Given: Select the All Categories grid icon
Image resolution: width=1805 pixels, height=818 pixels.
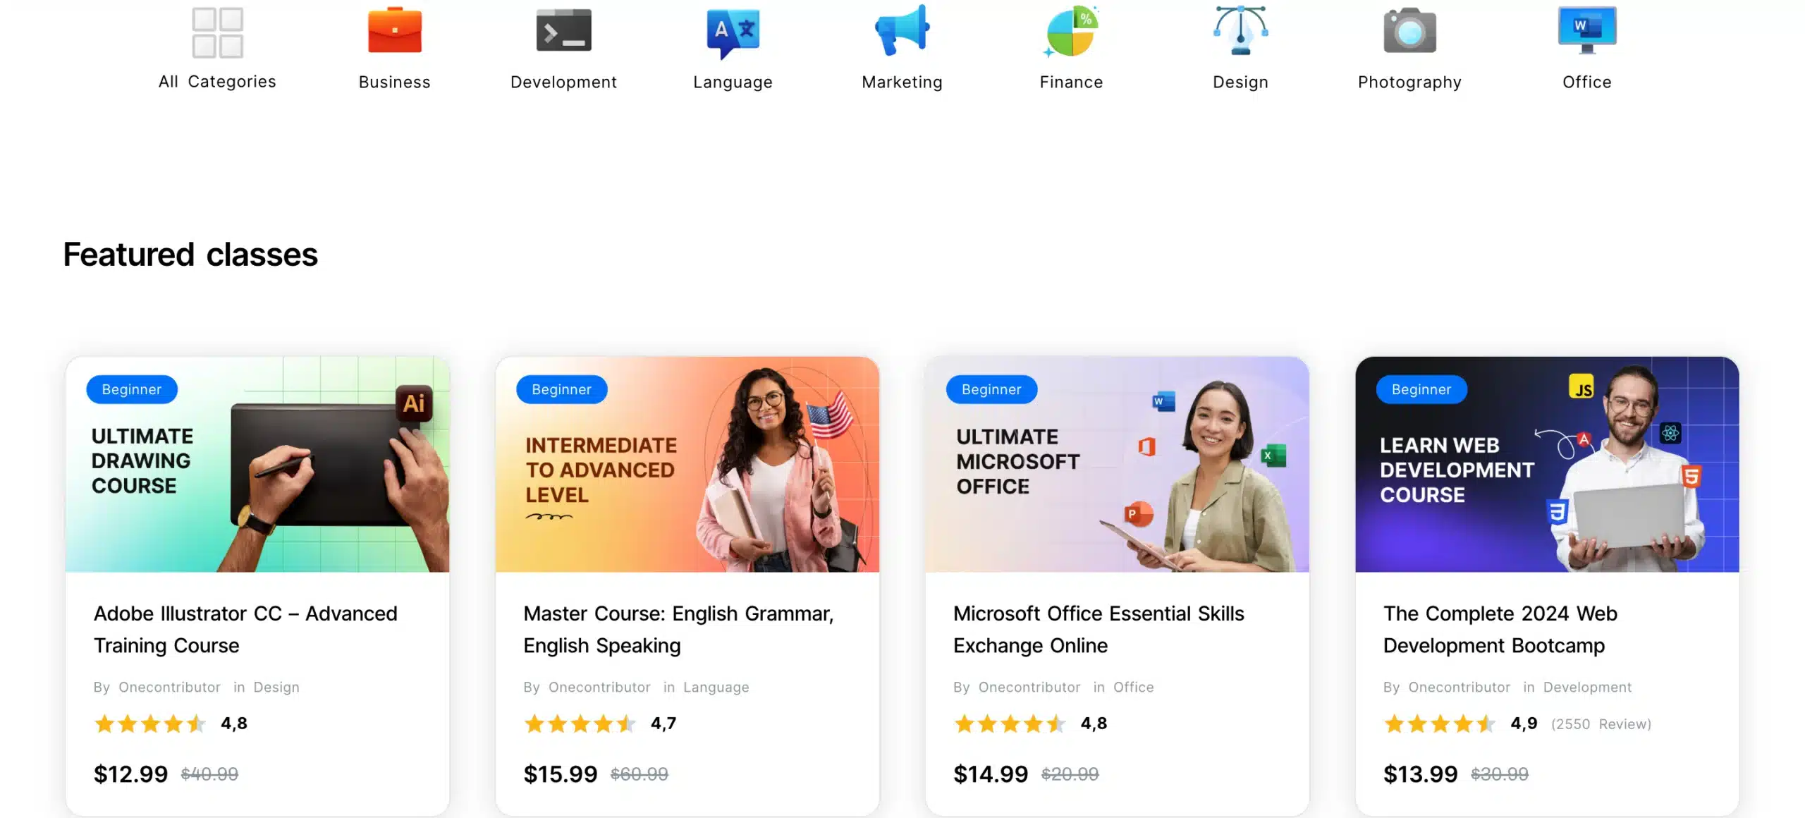Looking at the screenshot, I should [x=217, y=32].
